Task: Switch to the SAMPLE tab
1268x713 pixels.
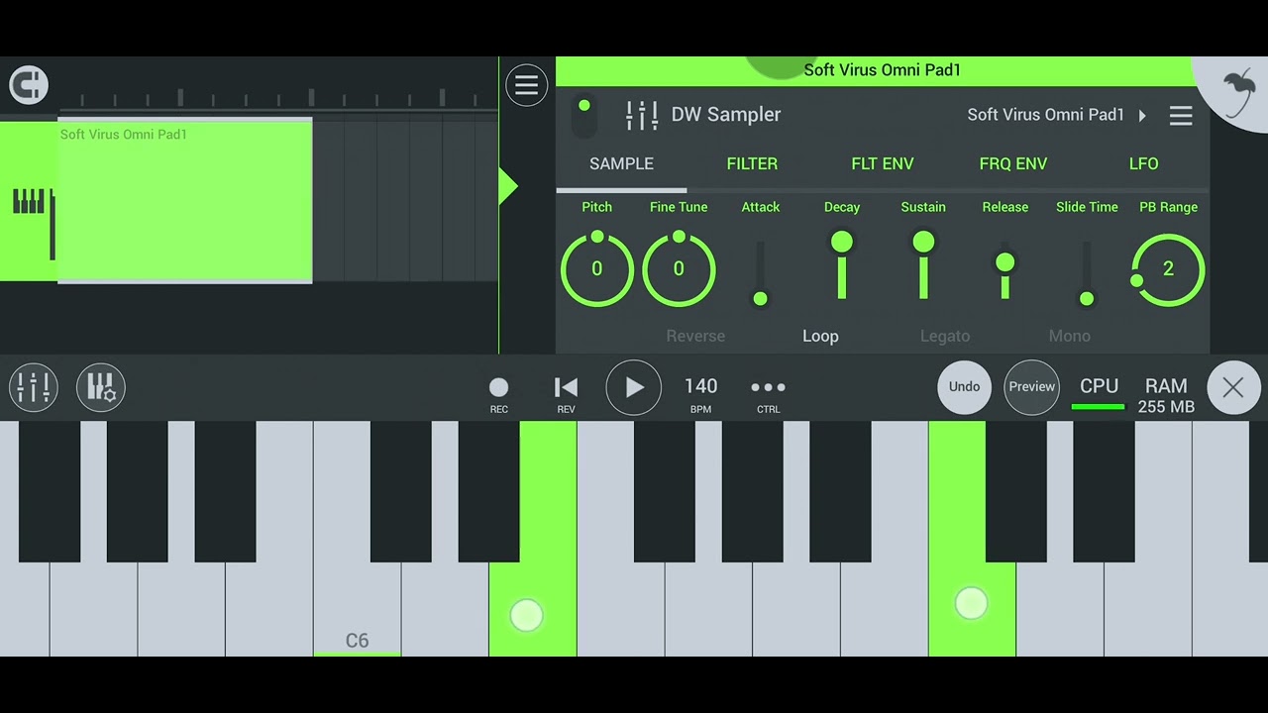Action: [x=621, y=164]
